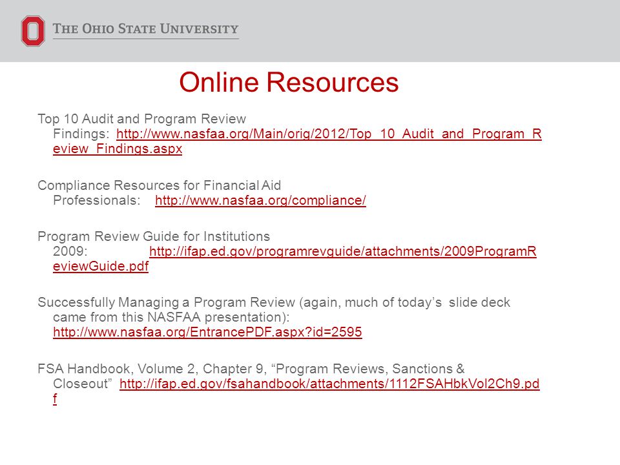Click the 'Compliance Resources for Financial Aid' text
This screenshot has height=465, width=620.
coord(160,185)
